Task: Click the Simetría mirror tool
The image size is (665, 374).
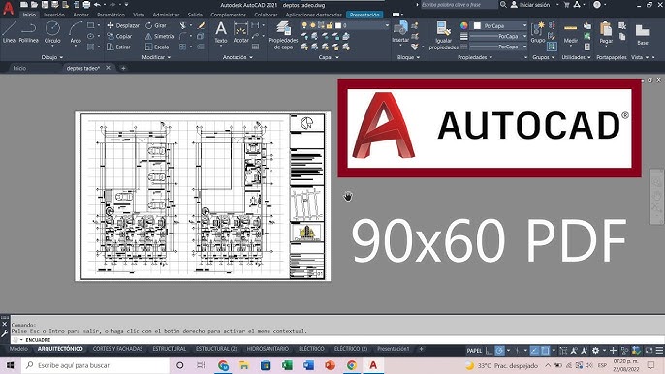Action: 159,36
